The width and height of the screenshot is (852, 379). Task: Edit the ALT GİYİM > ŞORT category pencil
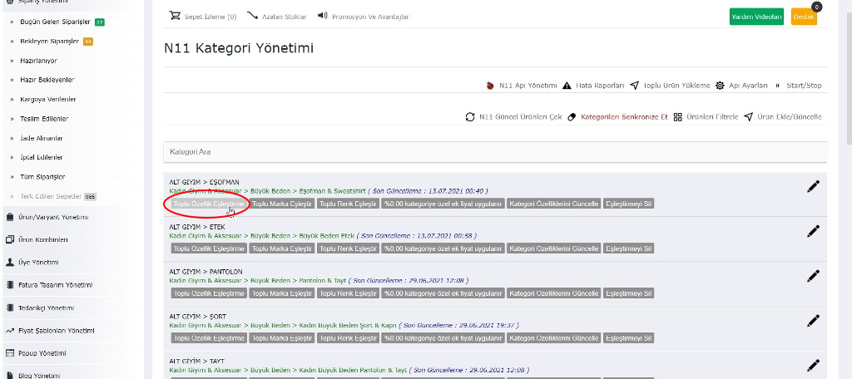pyautogui.click(x=813, y=320)
